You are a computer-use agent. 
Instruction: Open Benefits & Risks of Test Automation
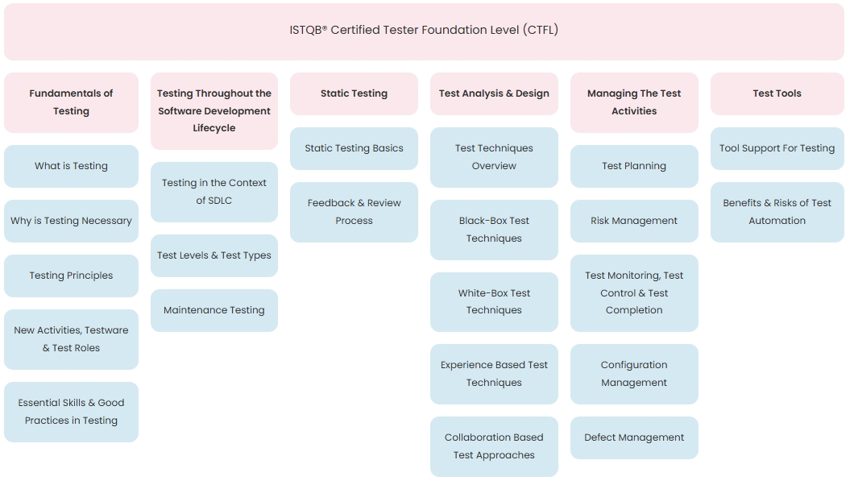click(x=777, y=212)
